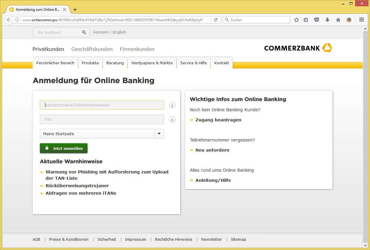
Task: Open the downloads arrow icon
Action: [327, 20]
